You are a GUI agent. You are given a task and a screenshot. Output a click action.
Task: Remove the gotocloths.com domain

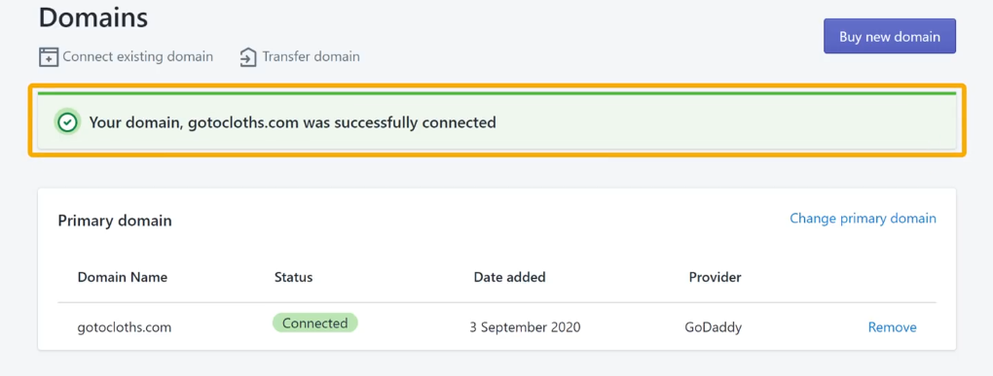[893, 327]
